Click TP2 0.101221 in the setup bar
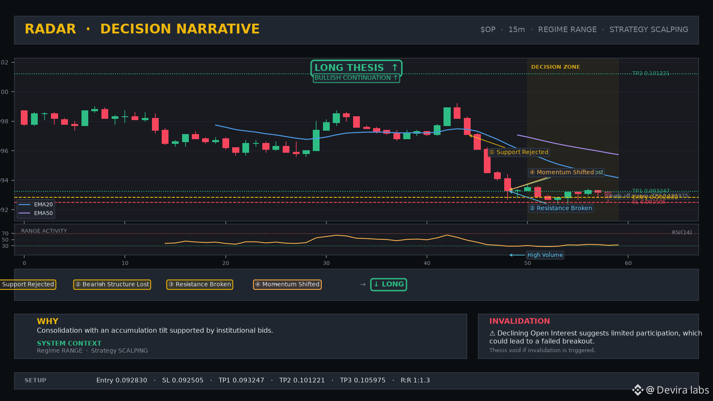The image size is (713, 401). [x=302, y=381]
